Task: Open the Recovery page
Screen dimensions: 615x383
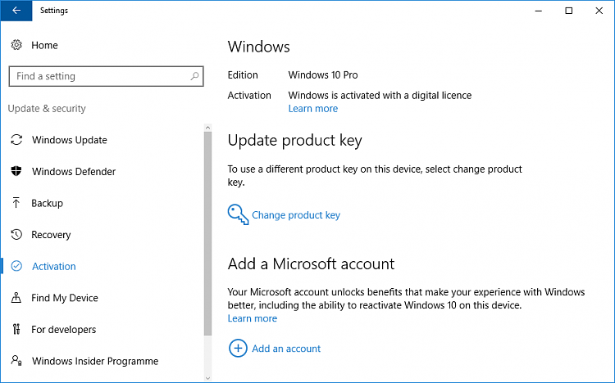Action: [x=51, y=235]
